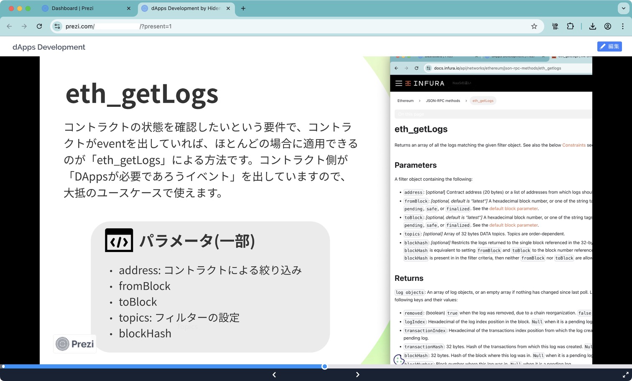
Task: Click the browser address bar field
Action: click(251, 26)
